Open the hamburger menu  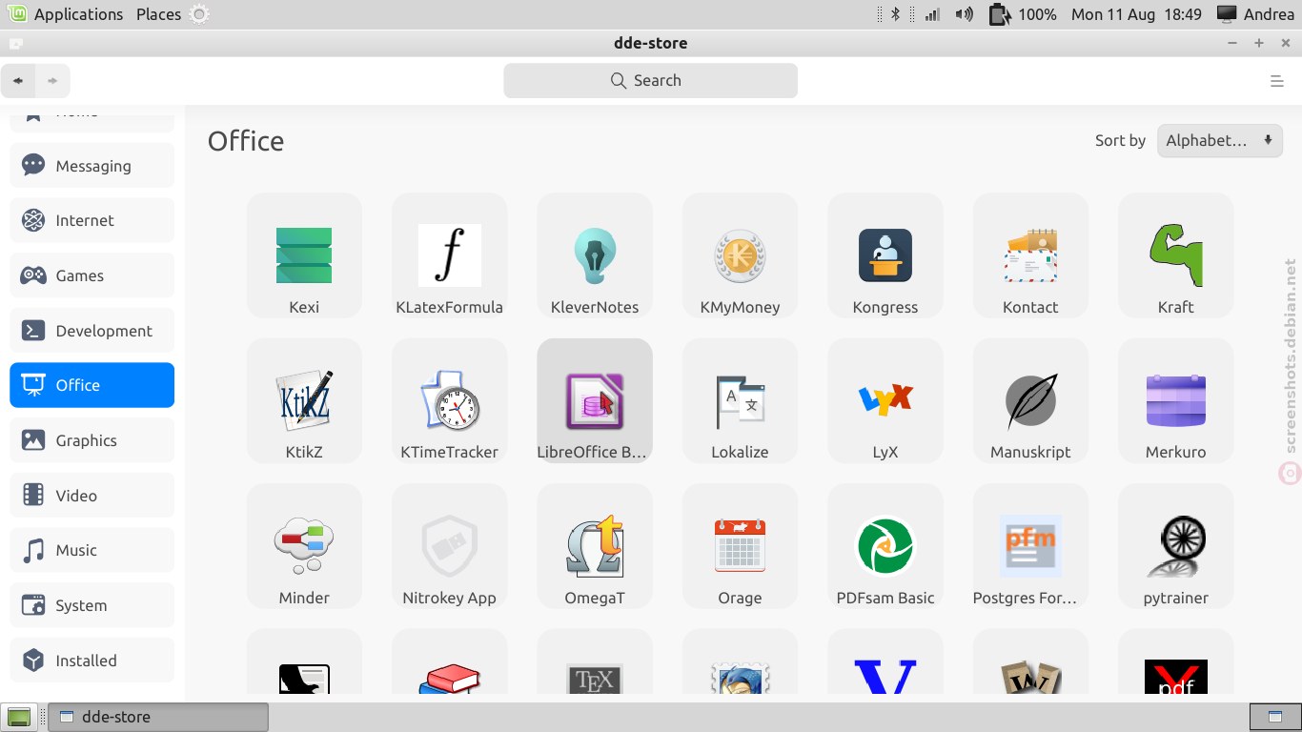tap(1277, 81)
